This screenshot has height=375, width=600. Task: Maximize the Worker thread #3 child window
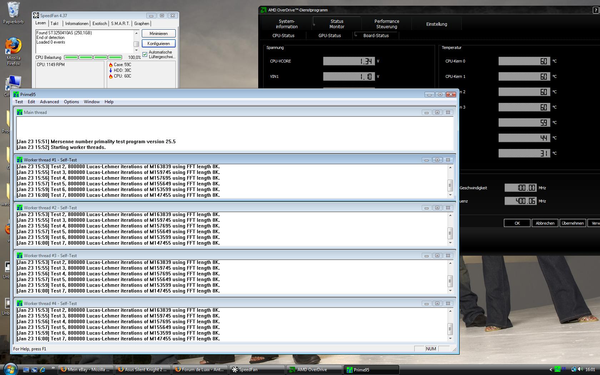tap(437, 255)
